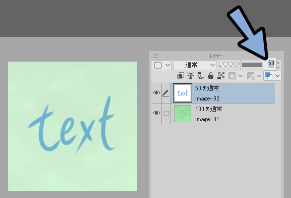Image resolution: width=291 pixels, height=198 pixels.
Task: Click the 50 %通常 layer label
Action: (207, 88)
